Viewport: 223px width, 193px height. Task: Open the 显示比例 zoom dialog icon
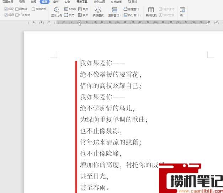57,10
